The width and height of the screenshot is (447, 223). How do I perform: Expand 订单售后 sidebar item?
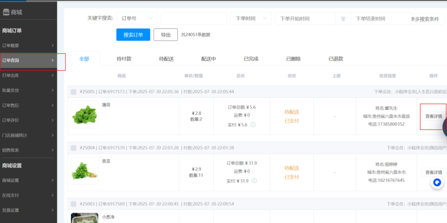(29, 105)
